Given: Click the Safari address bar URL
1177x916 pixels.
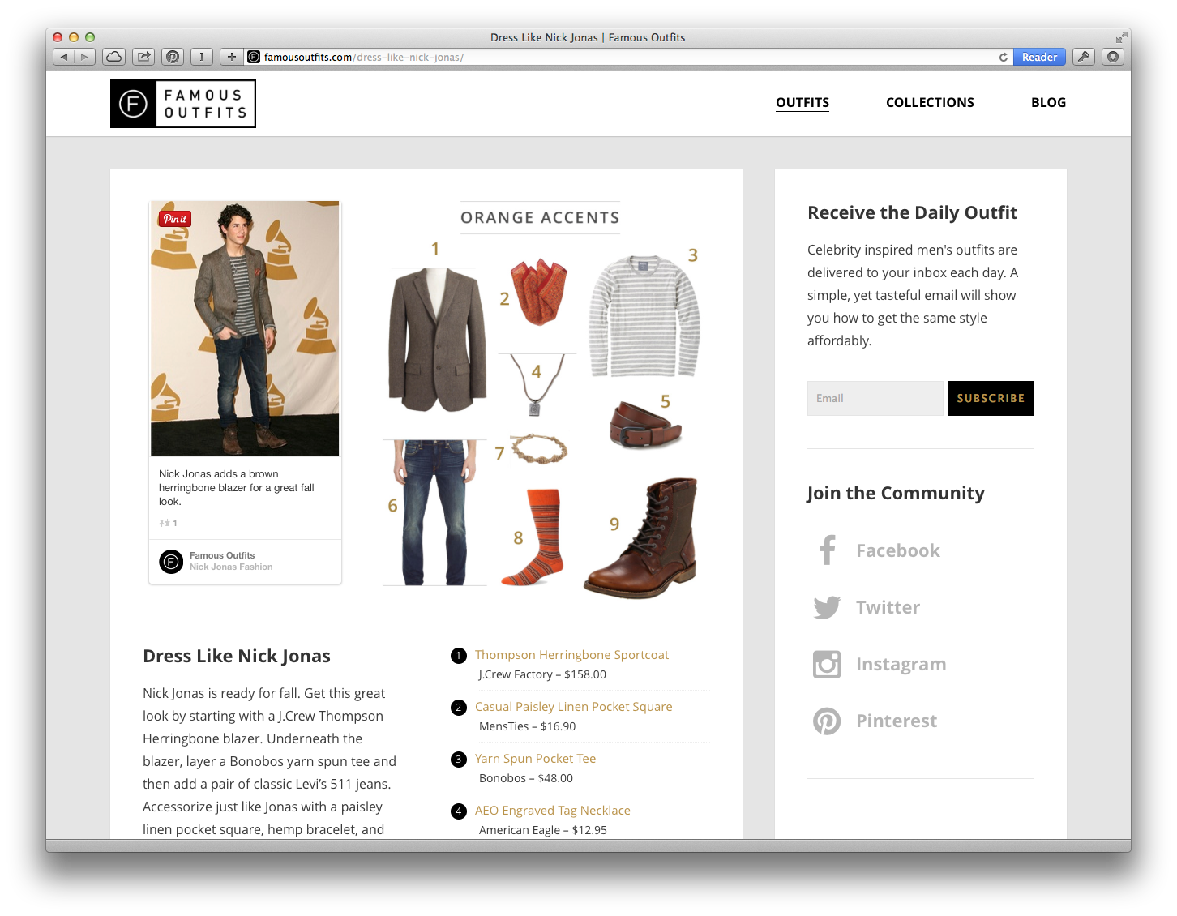Looking at the screenshot, I should pos(364,57).
